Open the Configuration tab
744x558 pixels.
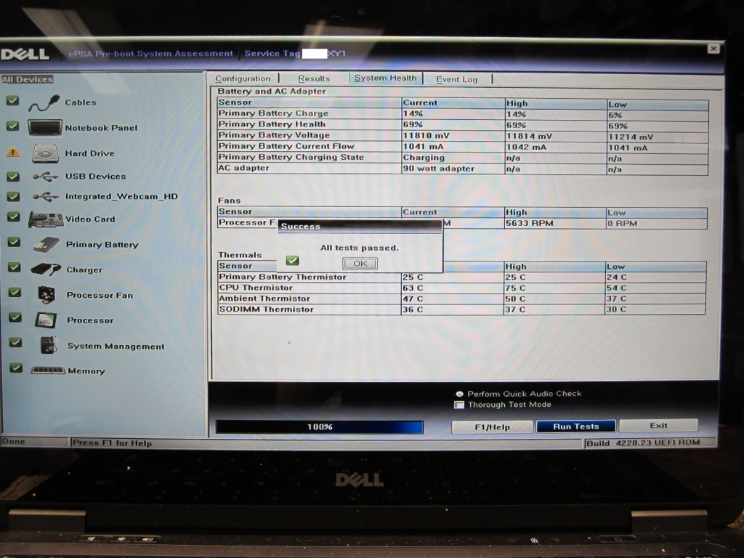point(243,78)
